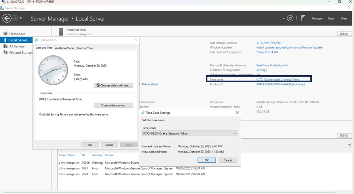Open File and Storage Services
Image resolution: width=354 pixels, height=194 pixels.
(x=21, y=52)
